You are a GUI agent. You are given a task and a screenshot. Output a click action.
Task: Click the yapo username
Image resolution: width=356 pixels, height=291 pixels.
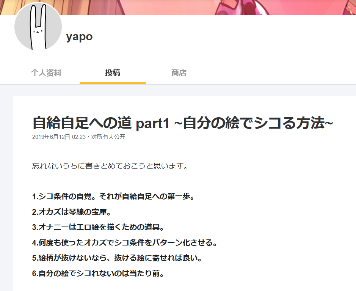coord(79,36)
